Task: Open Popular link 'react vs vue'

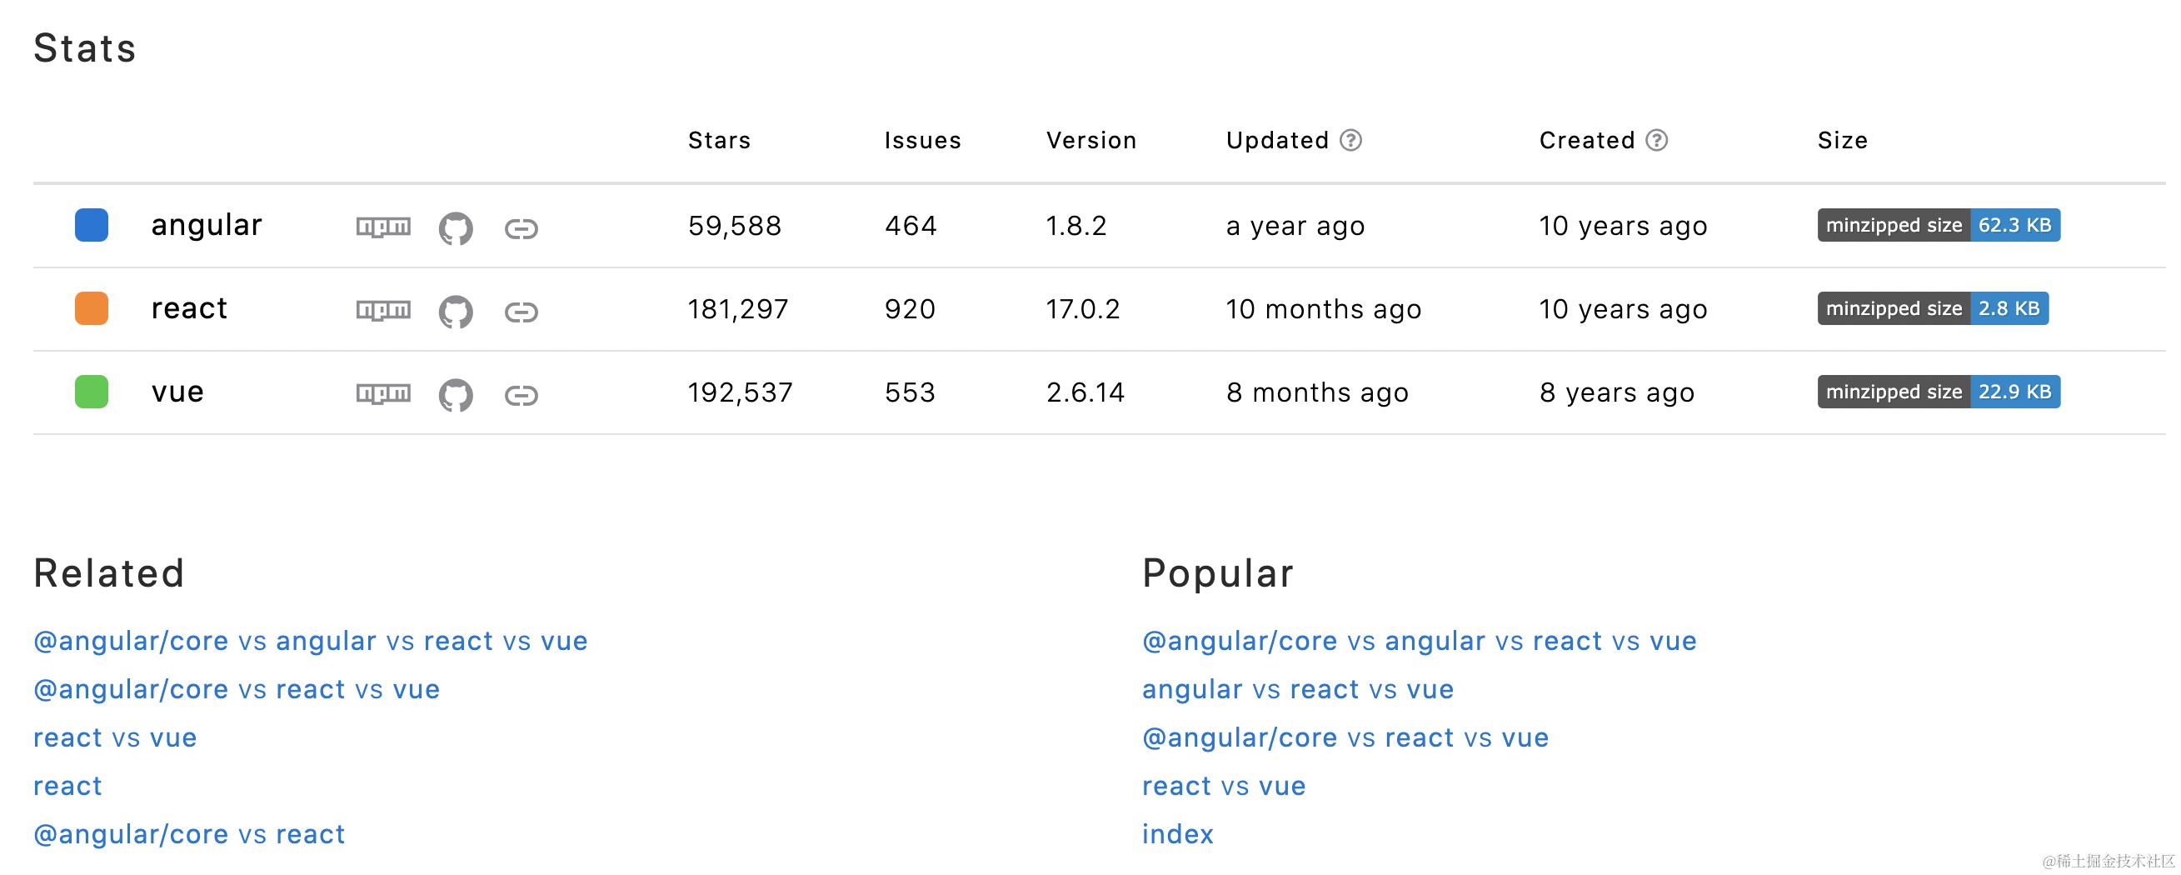Action: click(x=1224, y=786)
